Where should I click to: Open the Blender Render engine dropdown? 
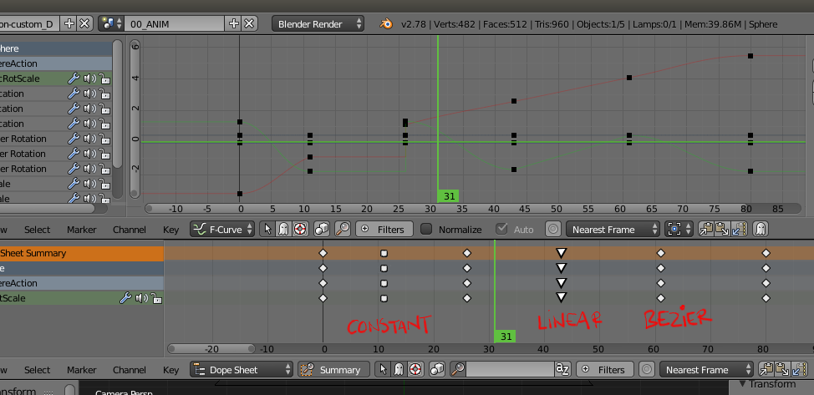coord(318,24)
